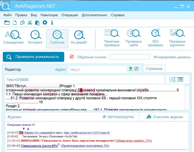This screenshot has width=194, height=152.
Task: Click the Игнорировать домены label
Action: click(x=172, y=57)
